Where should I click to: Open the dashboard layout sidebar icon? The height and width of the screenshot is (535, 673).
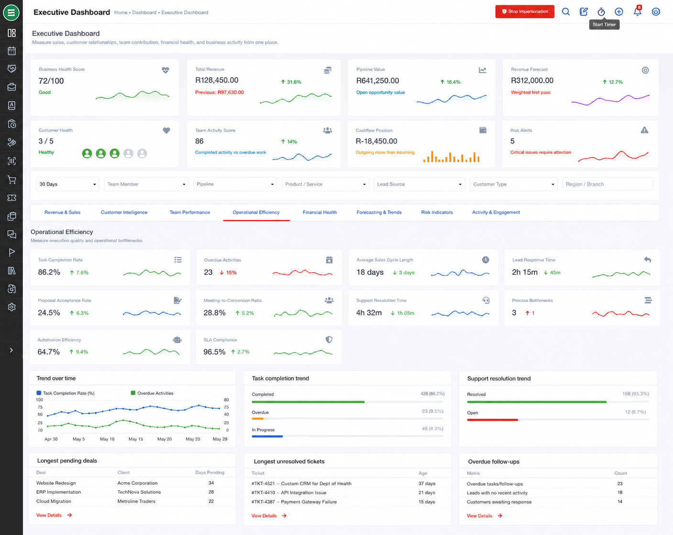point(11,33)
